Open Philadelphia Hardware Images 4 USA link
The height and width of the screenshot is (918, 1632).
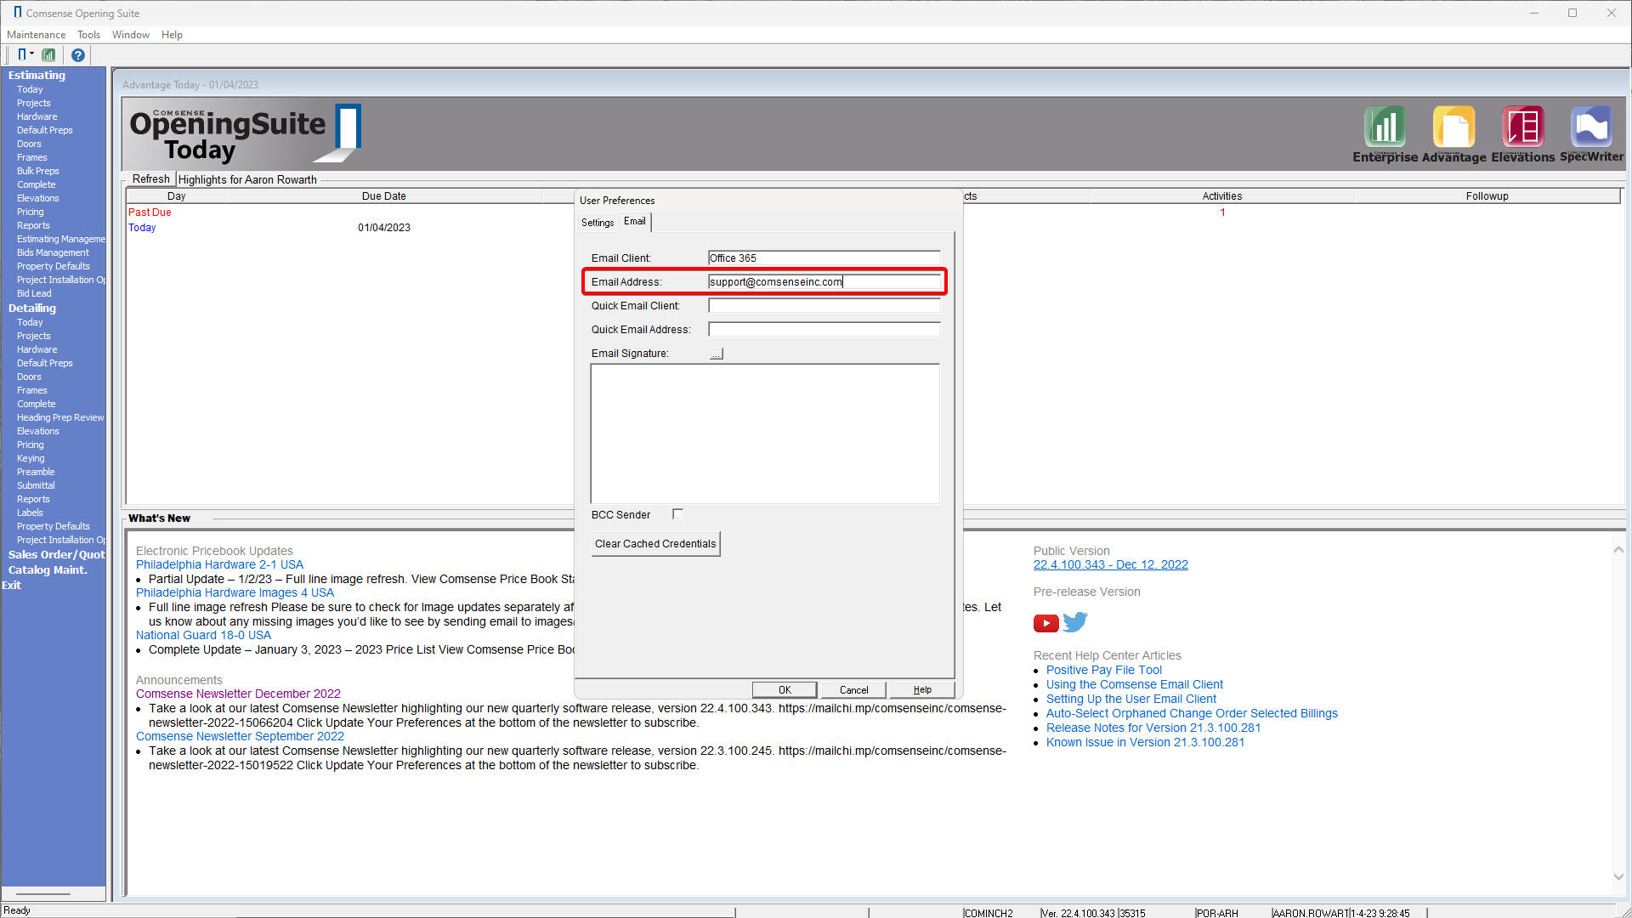pyautogui.click(x=235, y=592)
